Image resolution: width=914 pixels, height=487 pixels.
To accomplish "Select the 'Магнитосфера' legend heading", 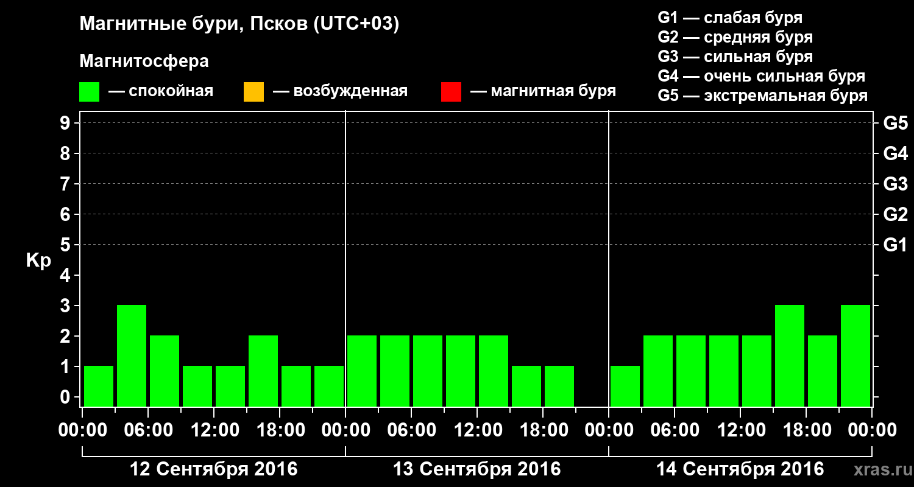I will 144,61.
